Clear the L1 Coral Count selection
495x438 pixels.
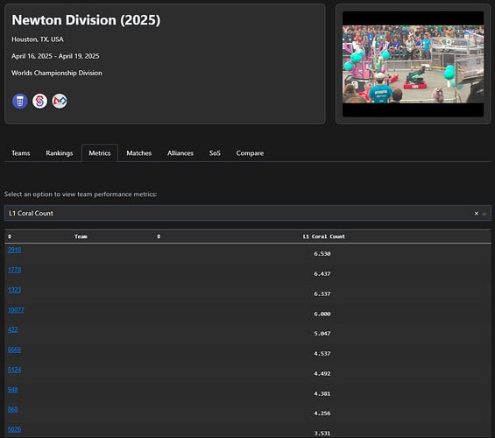point(477,214)
